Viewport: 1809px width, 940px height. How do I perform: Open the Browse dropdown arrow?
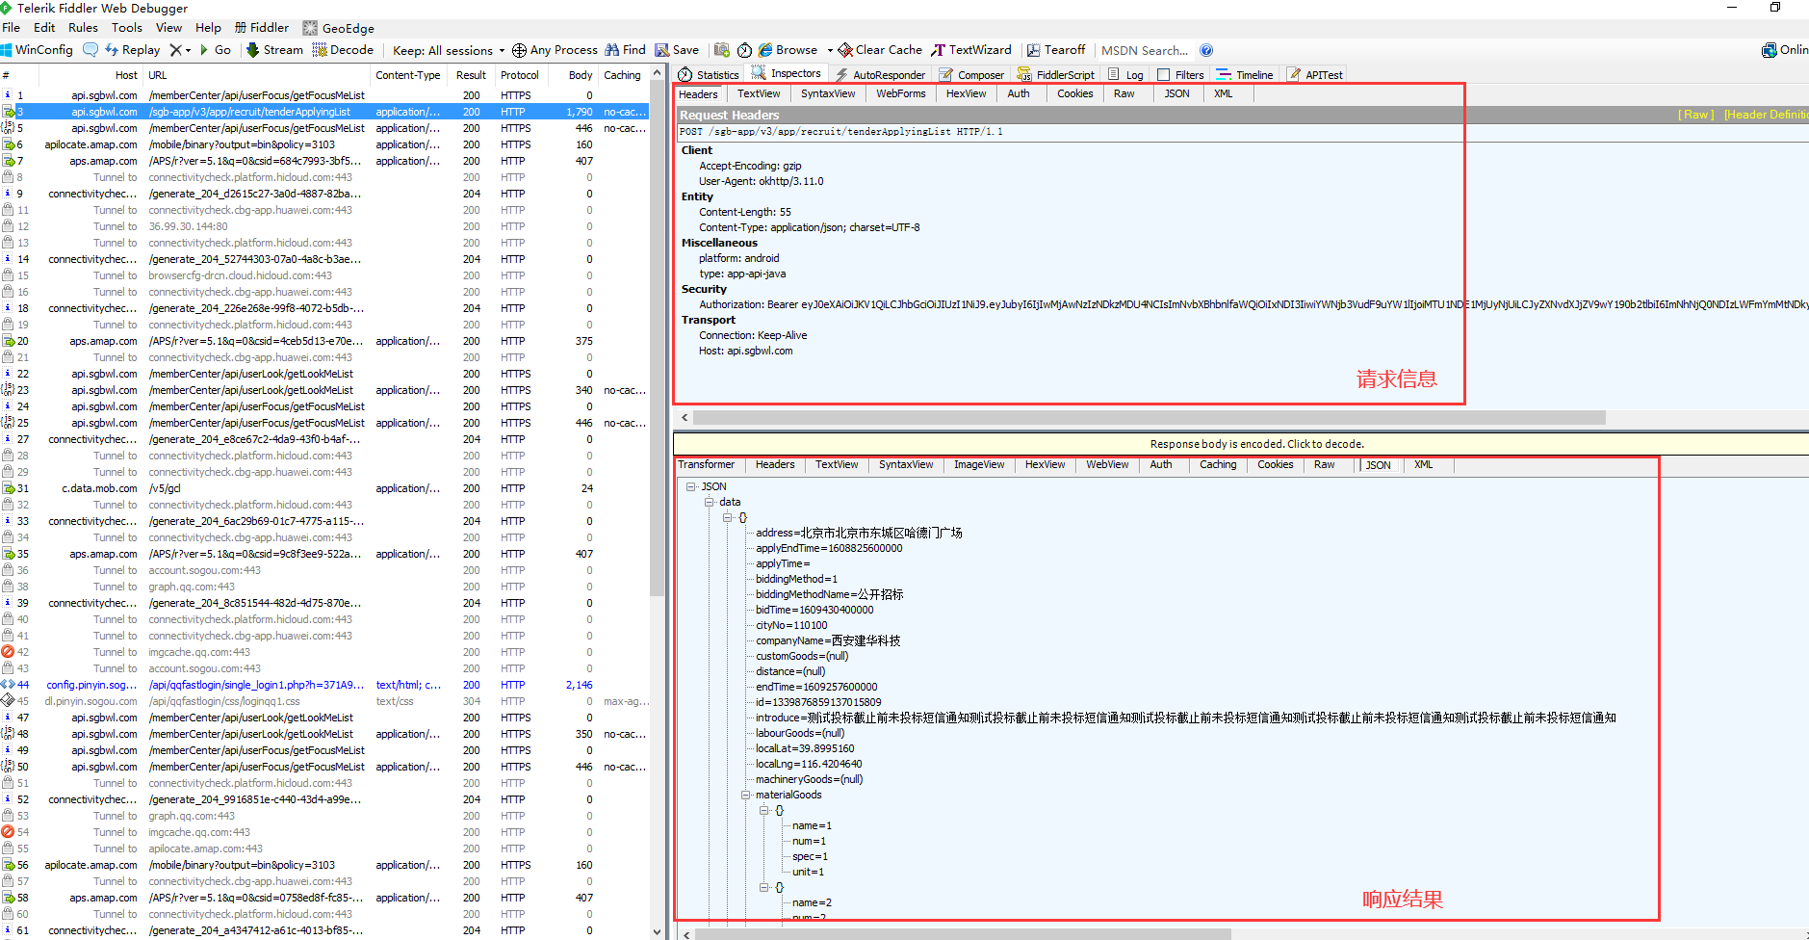[x=829, y=50]
